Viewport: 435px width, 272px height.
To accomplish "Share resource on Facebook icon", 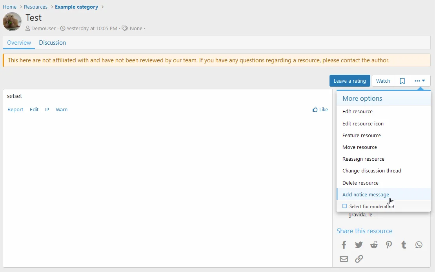I will tap(344, 245).
